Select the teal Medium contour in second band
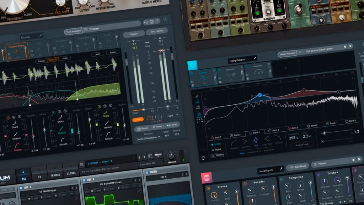The image size is (364, 205). point(62,130)
